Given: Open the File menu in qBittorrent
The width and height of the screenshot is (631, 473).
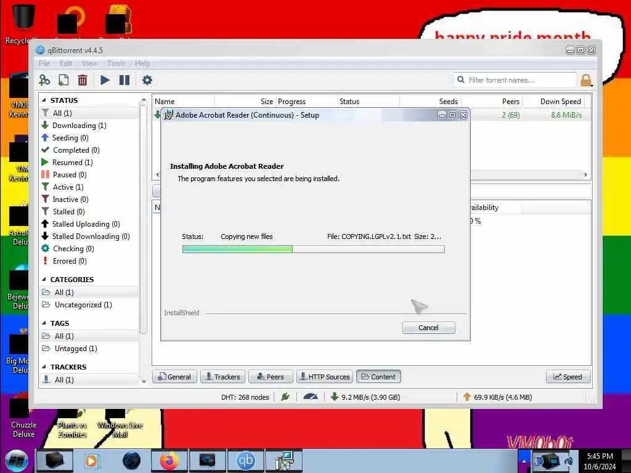Looking at the screenshot, I should click(44, 63).
